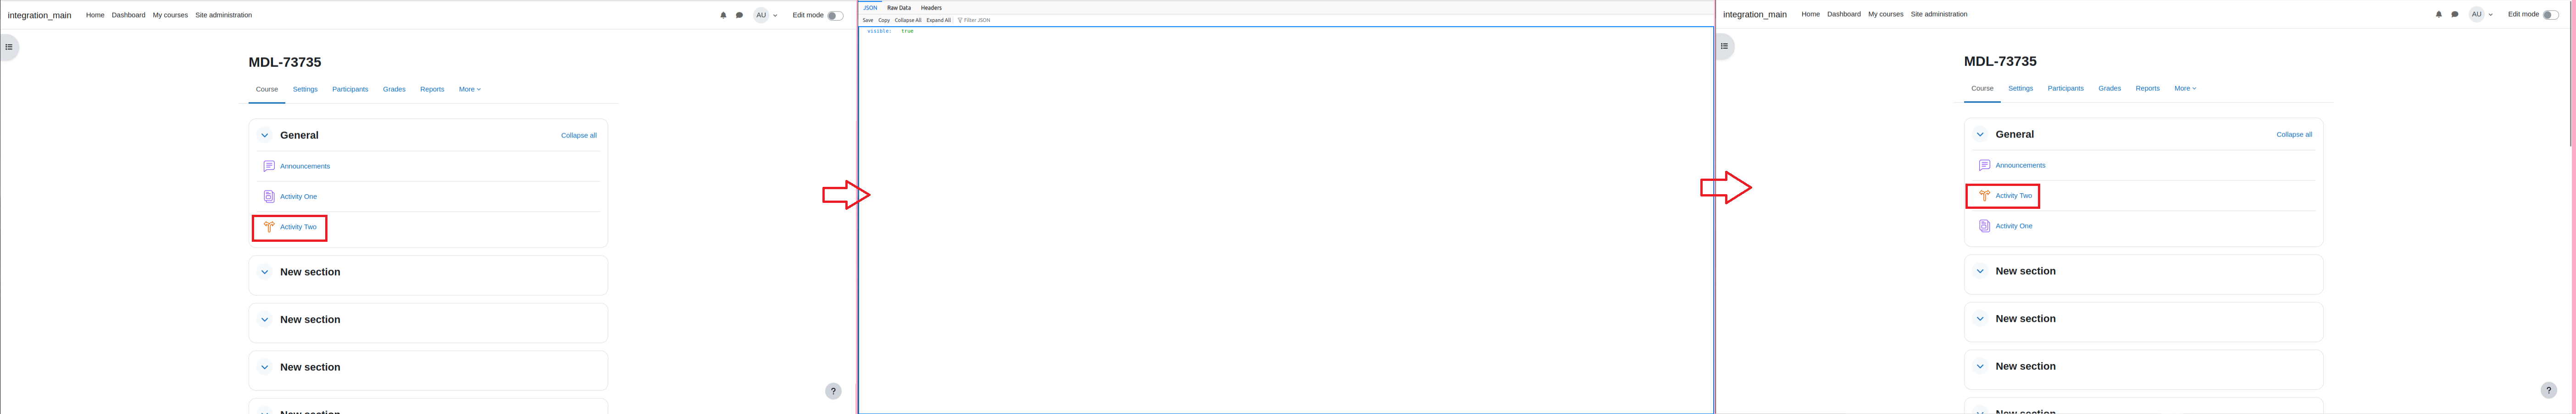Open My courses in right page navbar

point(1885,14)
